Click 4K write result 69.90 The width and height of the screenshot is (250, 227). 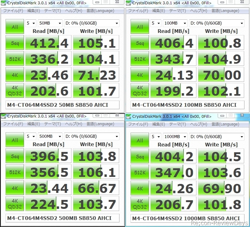coord(221,188)
